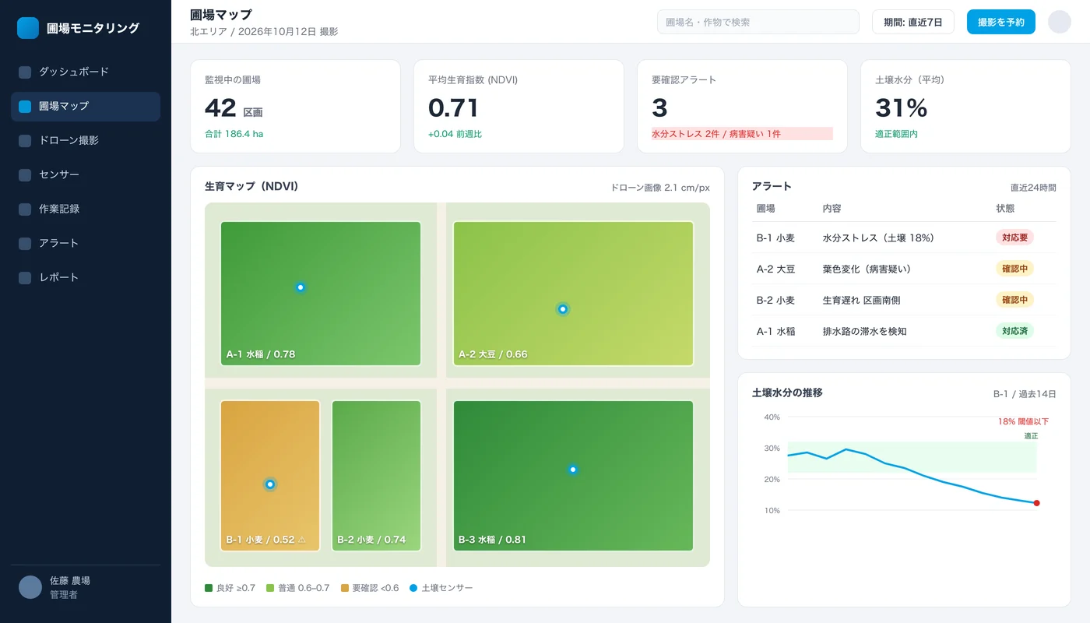Open the 期間: 直近7日 period selector
This screenshot has width=1090, height=623.
[913, 22]
